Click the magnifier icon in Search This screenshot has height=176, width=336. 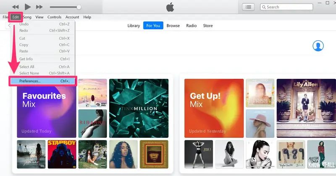264,7
